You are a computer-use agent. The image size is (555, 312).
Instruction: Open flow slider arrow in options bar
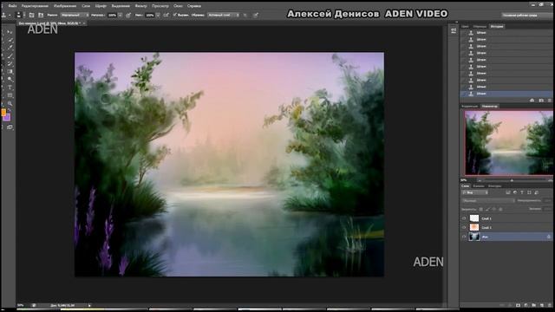158,16
